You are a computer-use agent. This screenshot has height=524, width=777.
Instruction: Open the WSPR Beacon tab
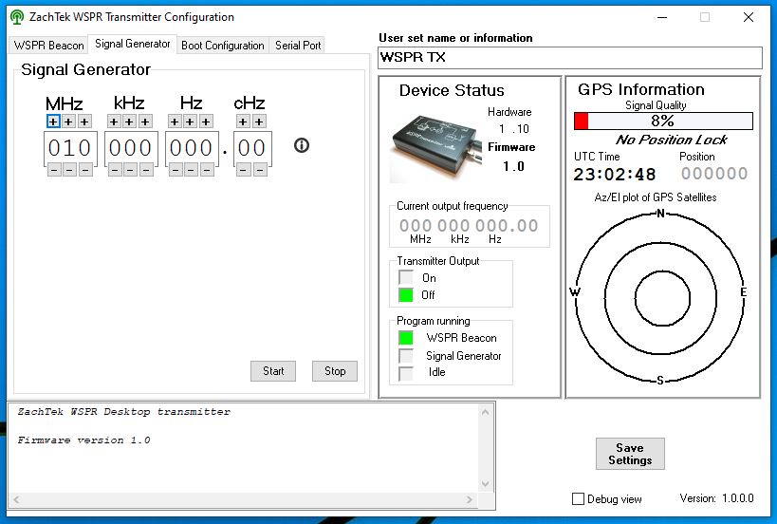pos(48,46)
